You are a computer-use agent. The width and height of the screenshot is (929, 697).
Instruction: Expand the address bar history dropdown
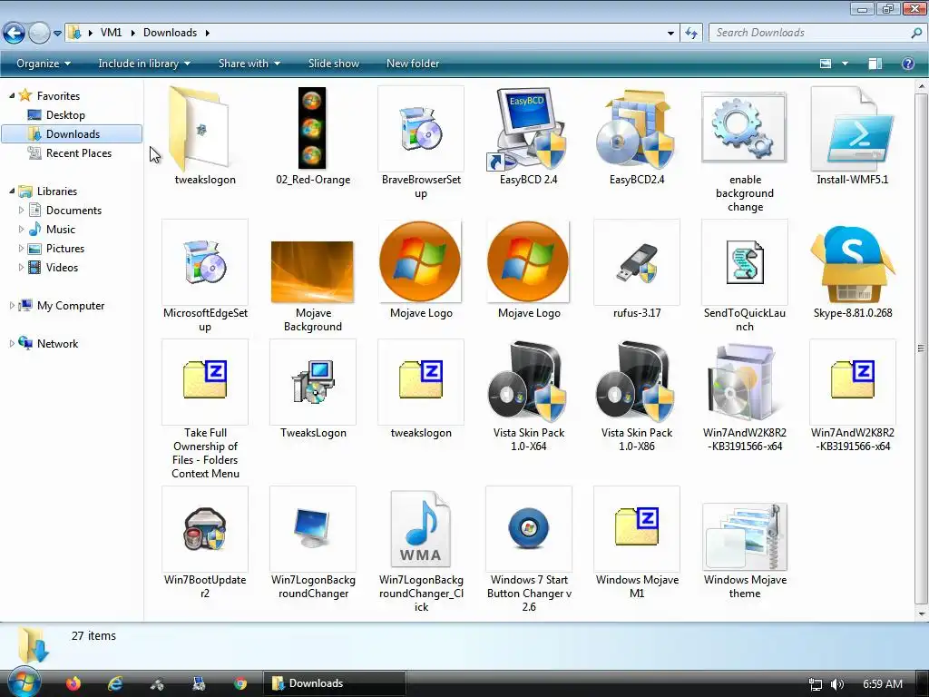670,34
